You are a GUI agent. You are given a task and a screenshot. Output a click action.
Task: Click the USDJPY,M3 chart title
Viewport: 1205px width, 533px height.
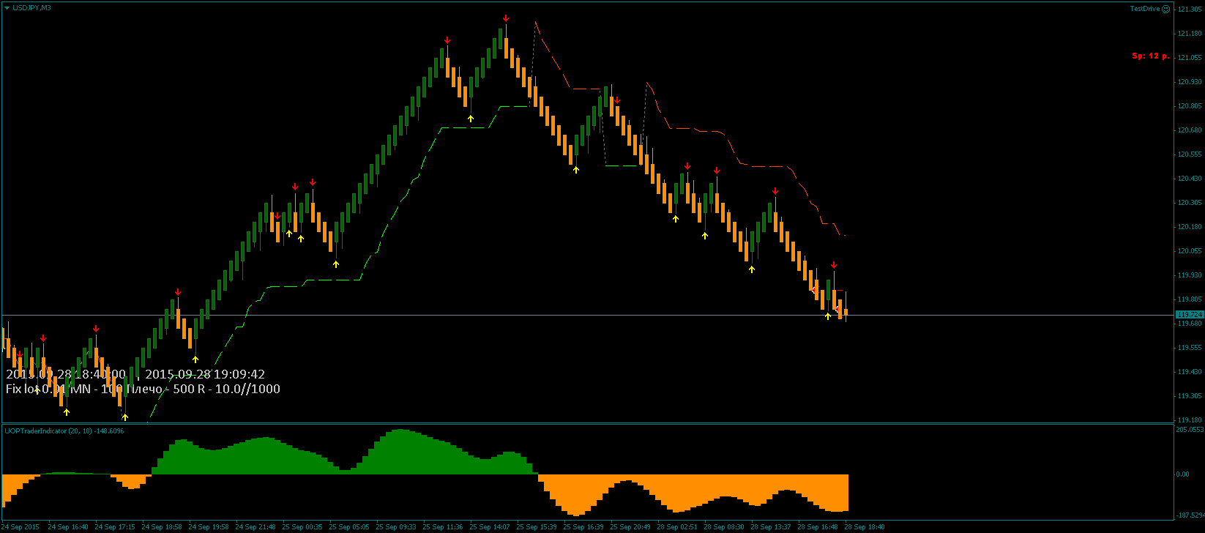32,7
